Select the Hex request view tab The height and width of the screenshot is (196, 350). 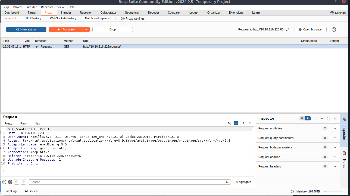[x=37, y=123]
